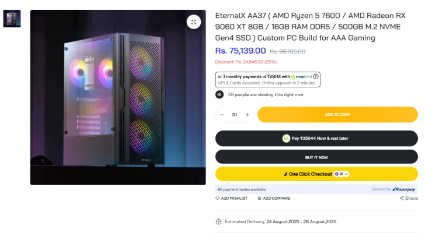
Task: Click the estimated delivery box icon
Action: coord(218,221)
